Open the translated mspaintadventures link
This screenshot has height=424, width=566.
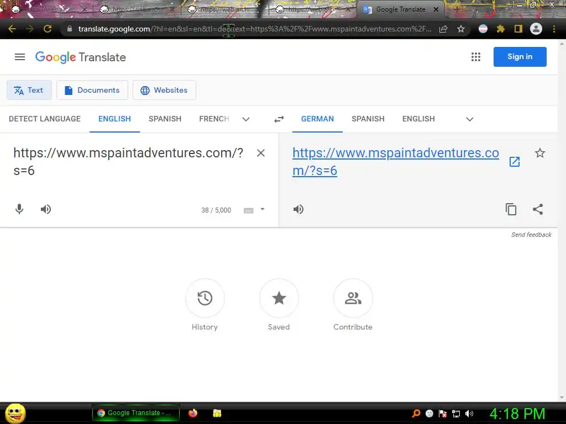[x=396, y=162]
